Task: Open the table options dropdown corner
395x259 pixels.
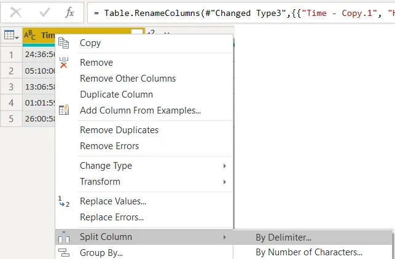Action: pyautogui.click(x=11, y=36)
